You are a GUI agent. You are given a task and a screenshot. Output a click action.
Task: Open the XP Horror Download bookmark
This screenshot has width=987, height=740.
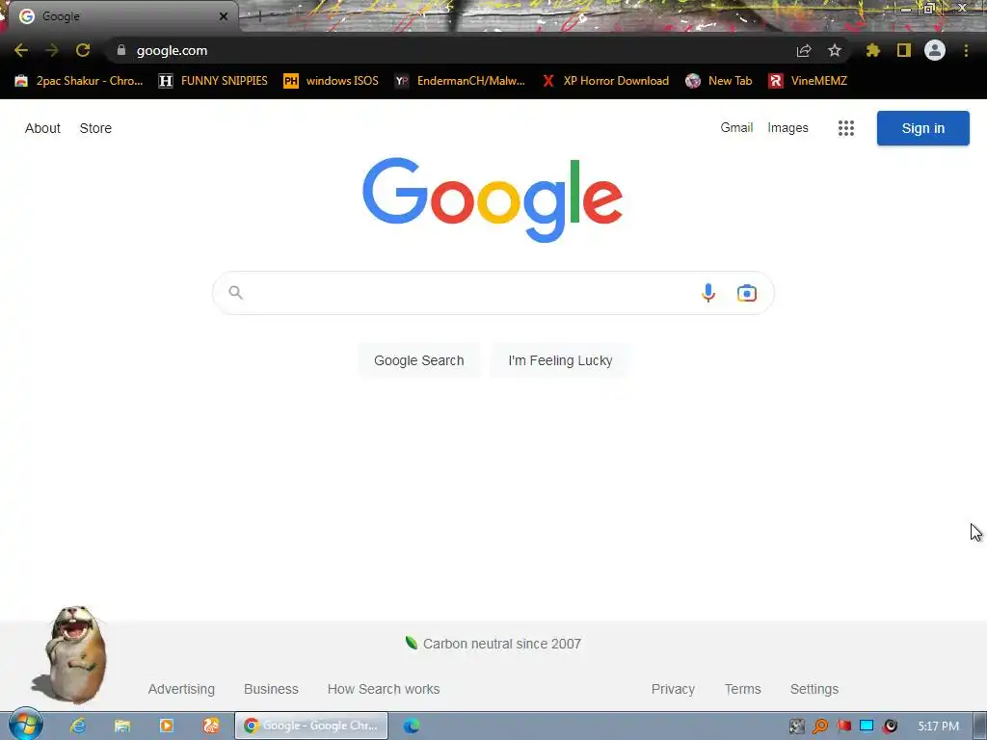[605, 81]
